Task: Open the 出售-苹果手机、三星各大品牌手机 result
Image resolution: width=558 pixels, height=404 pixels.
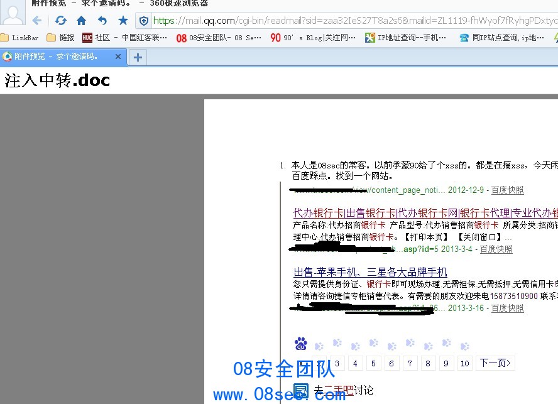Action: pyautogui.click(x=370, y=272)
